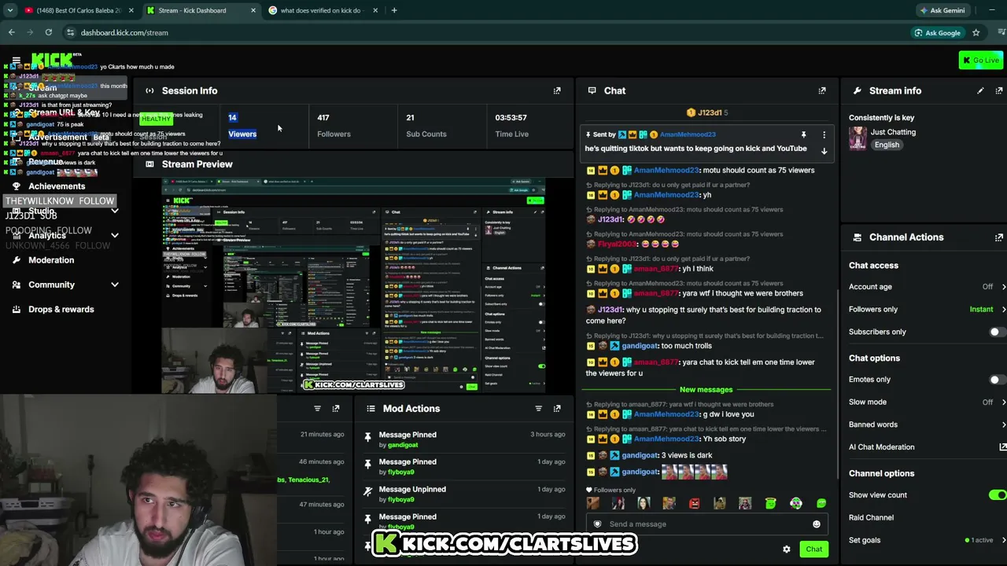Toggle Emotes only chat
The height and width of the screenshot is (566, 1007).
click(x=997, y=380)
